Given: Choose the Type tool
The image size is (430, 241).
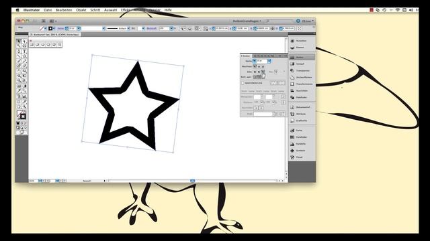Looking at the screenshot, I should (x=24, y=51).
